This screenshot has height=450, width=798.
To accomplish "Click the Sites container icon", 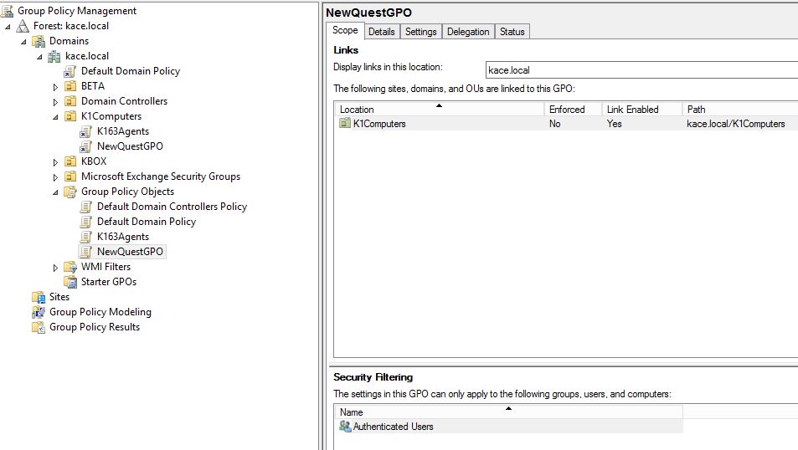I will [x=39, y=297].
